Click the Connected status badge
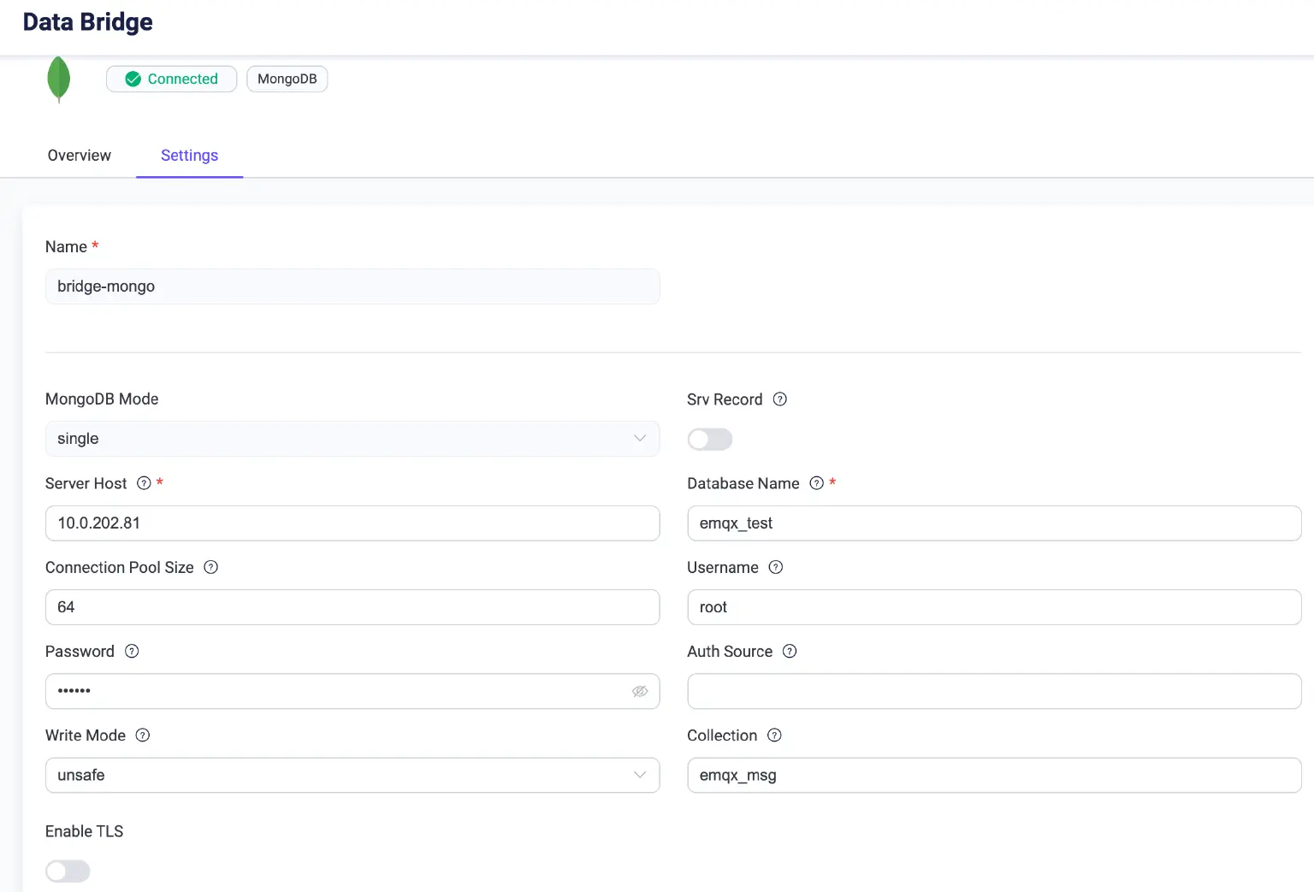This screenshot has width=1314, height=892. tap(171, 79)
